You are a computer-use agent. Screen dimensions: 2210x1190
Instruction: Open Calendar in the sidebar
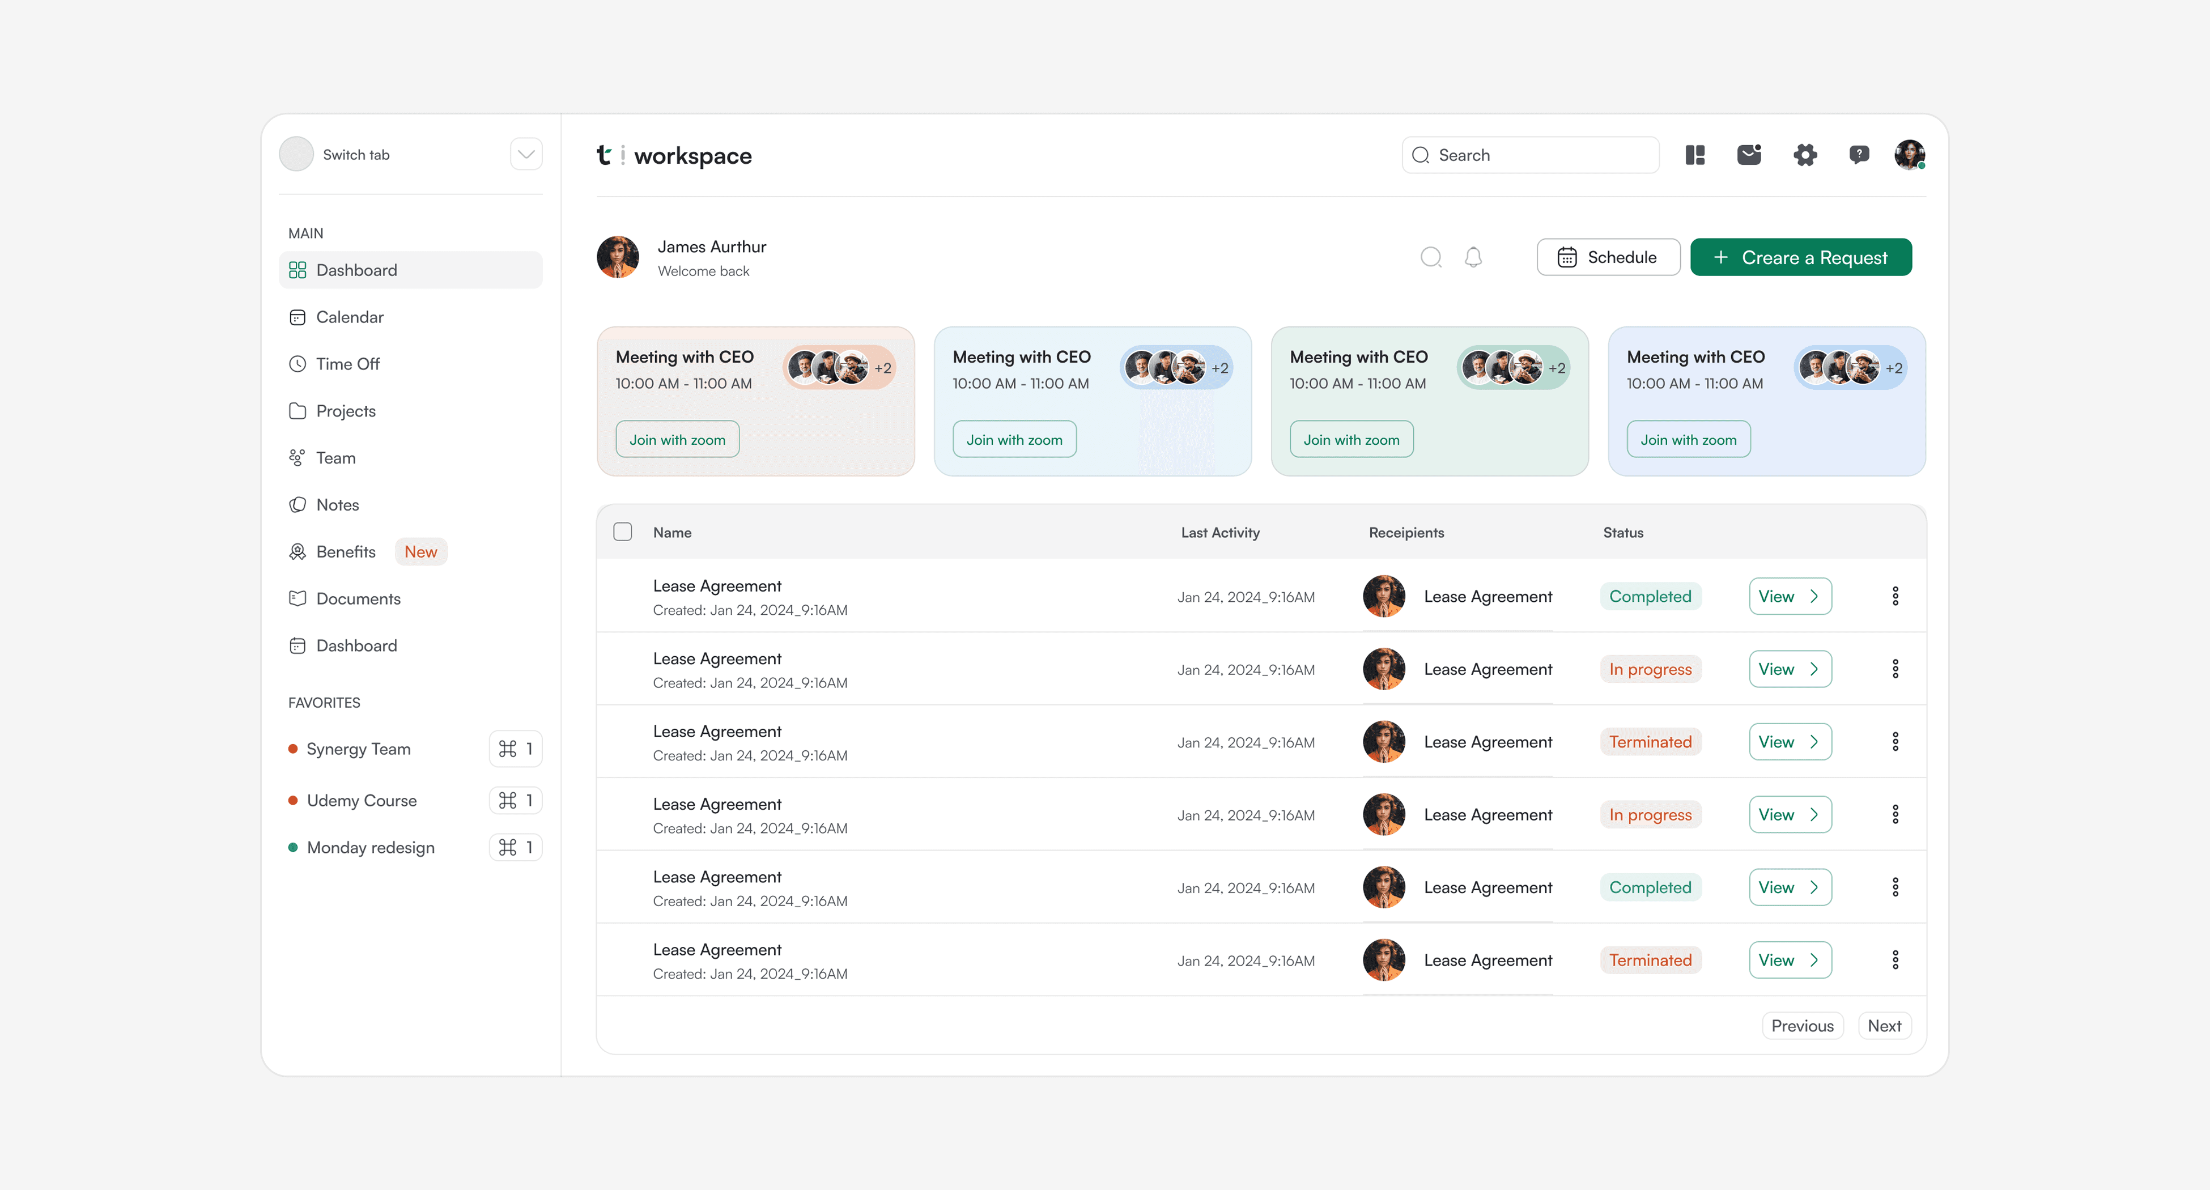click(x=349, y=317)
